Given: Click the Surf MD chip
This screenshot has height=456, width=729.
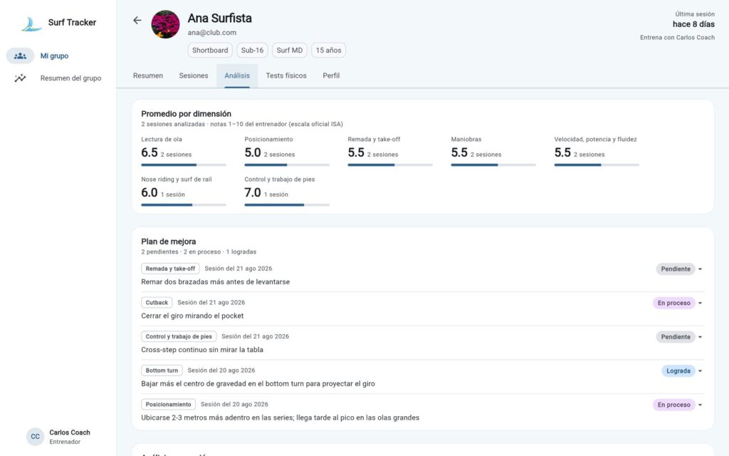Looking at the screenshot, I should pyautogui.click(x=289, y=51).
